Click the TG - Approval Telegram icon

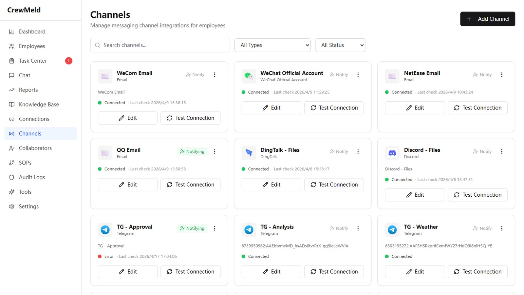click(105, 230)
